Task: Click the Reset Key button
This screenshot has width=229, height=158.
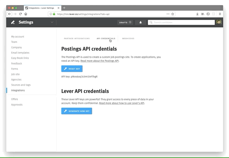Action: (72, 69)
